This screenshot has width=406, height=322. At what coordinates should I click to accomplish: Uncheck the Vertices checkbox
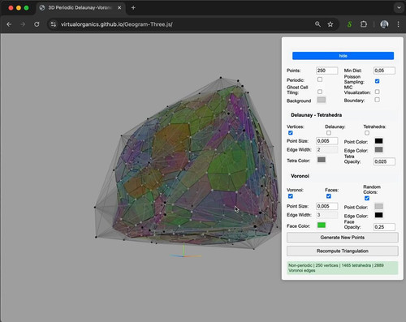[291, 133]
